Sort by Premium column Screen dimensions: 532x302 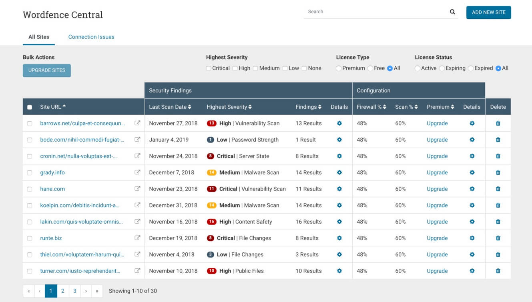[x=440, y=107]
